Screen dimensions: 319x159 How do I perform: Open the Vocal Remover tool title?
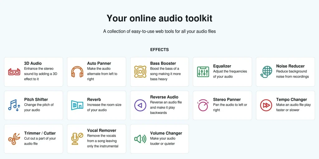click(x=102, y=131)
